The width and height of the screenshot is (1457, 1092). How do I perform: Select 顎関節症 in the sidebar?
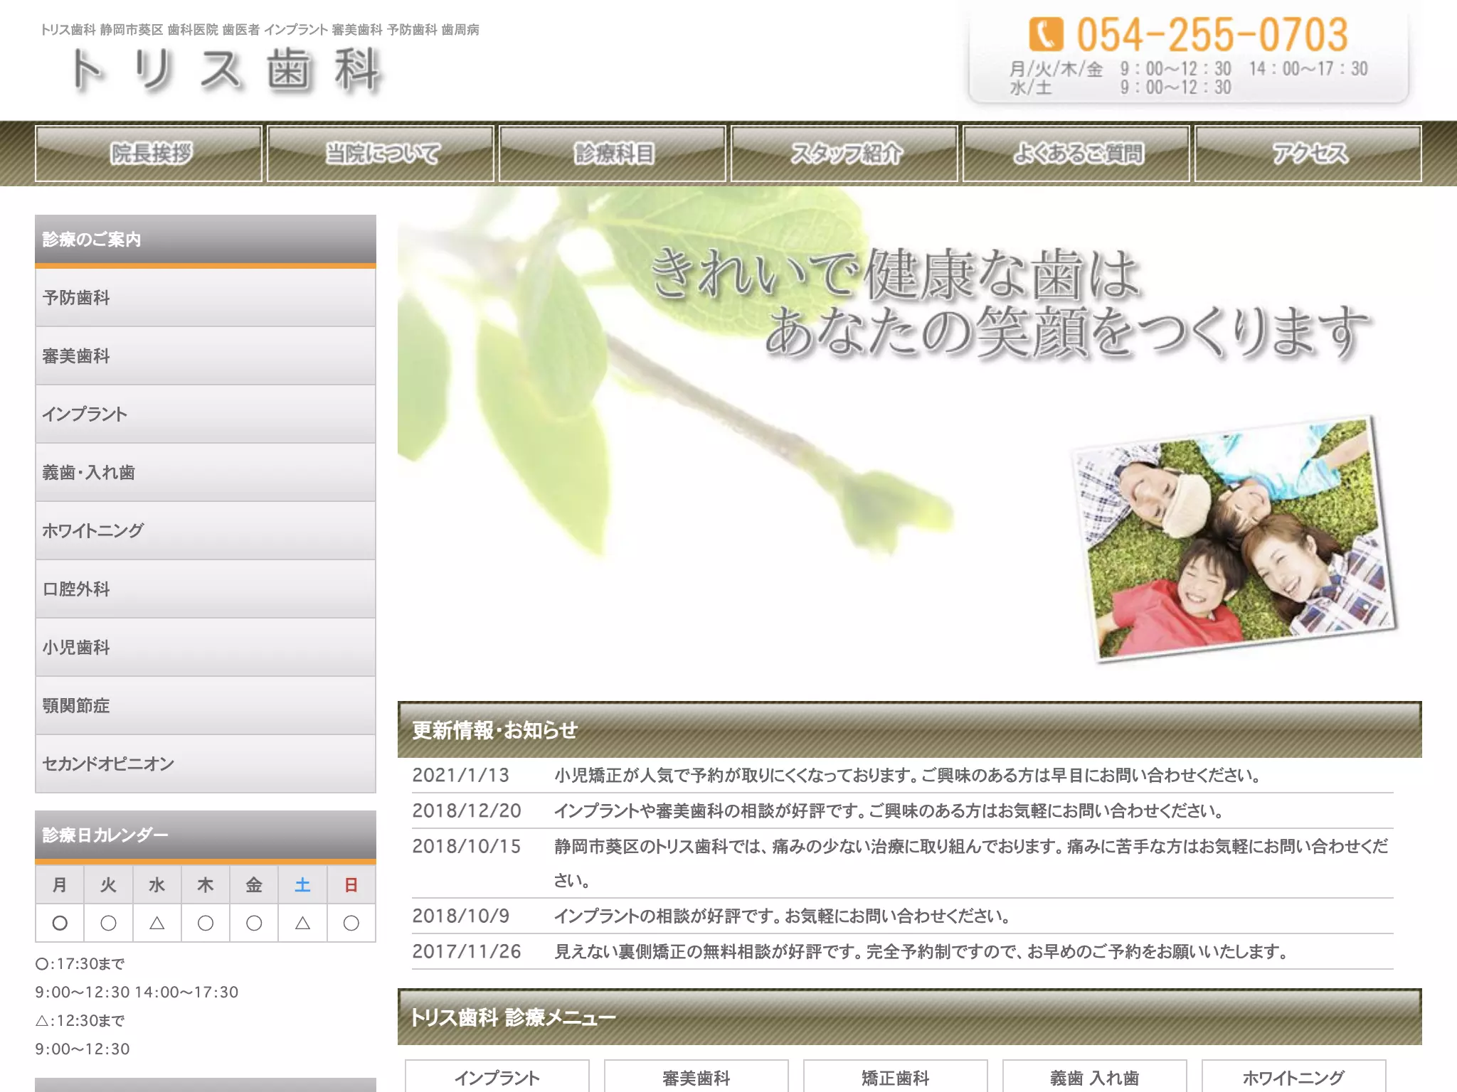[206, 706]
